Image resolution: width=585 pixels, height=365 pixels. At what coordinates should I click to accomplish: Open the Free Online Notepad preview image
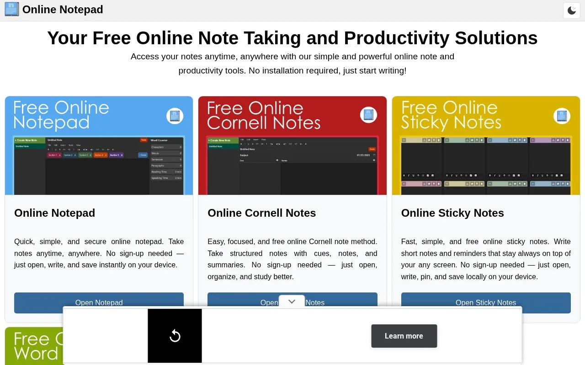pos(99,146)
